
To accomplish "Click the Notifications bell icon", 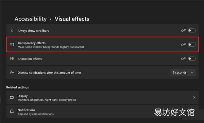I will [12, 112].
